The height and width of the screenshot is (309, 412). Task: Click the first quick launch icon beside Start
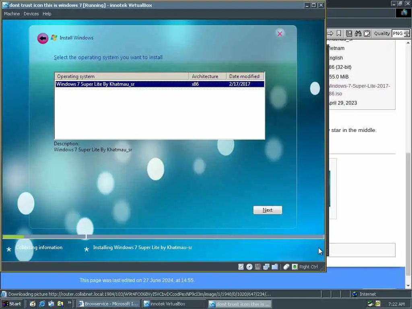click(33, 304)
